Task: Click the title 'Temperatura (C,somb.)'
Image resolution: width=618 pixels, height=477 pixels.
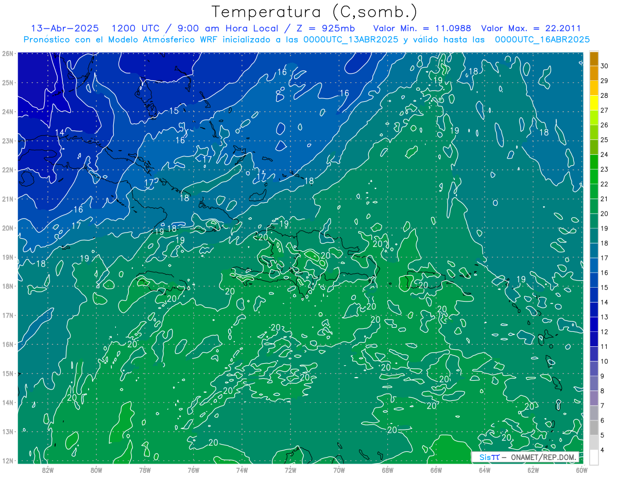Action: point(314,12)
